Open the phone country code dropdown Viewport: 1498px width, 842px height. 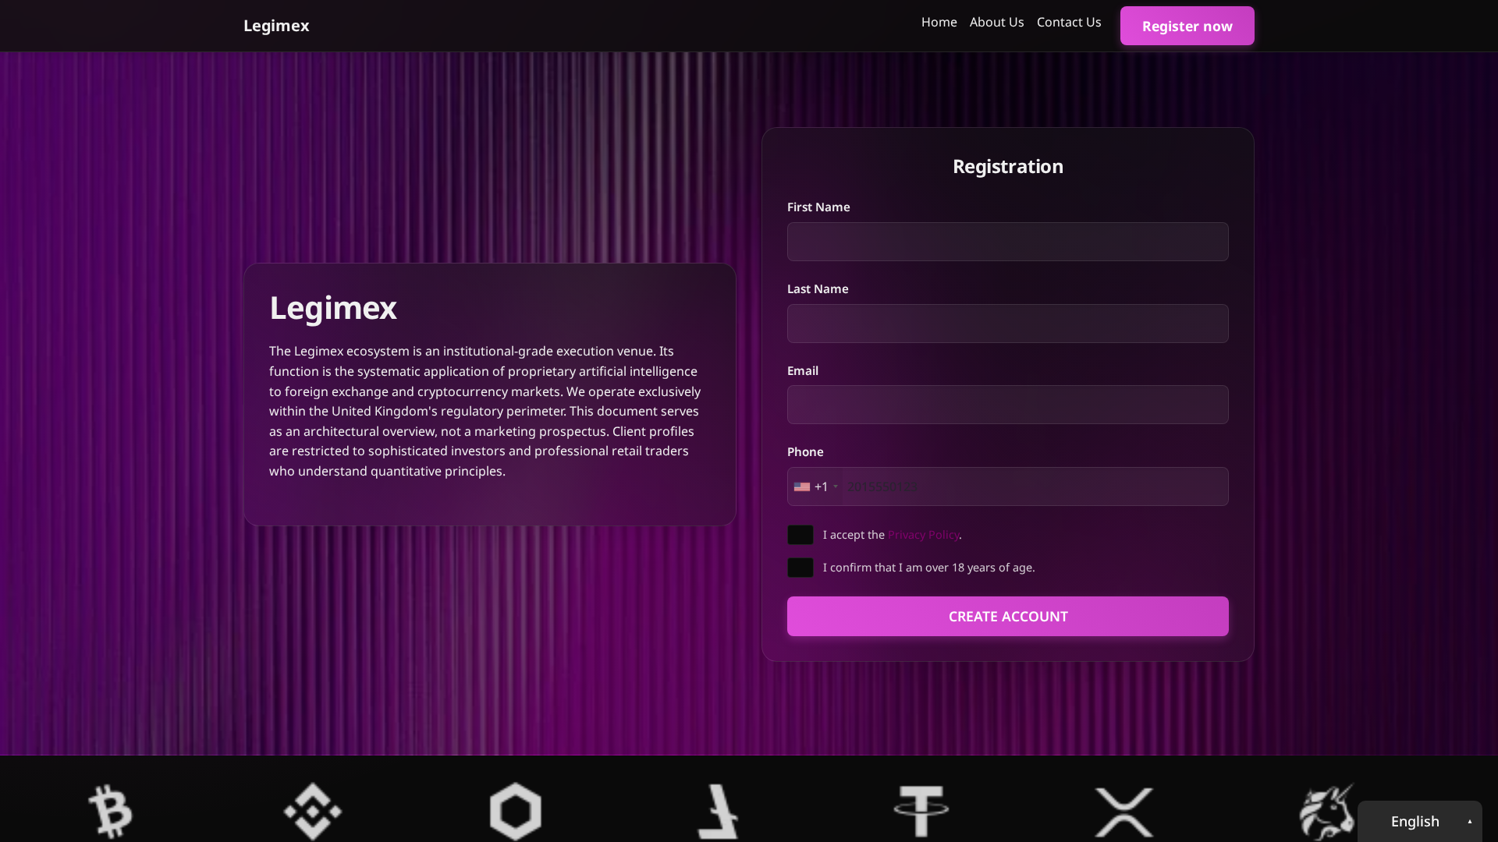click(x=816, y=486)
